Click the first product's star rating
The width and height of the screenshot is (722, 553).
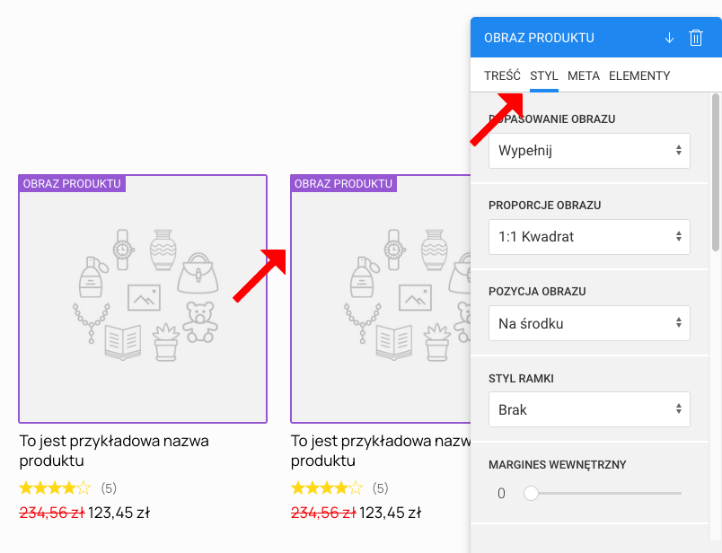point(54,487)
